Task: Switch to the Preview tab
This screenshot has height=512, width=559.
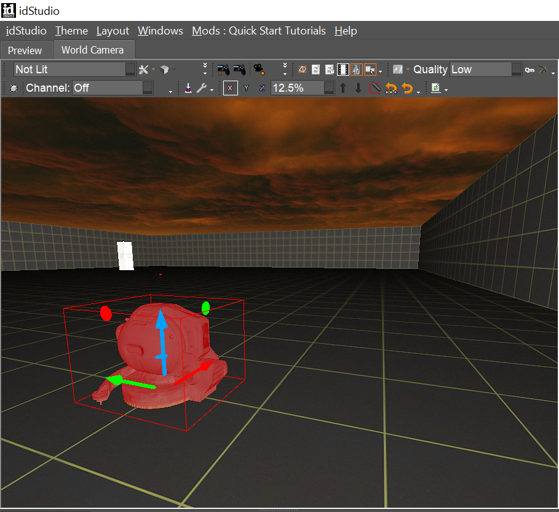Action: [x=25, y=50]
